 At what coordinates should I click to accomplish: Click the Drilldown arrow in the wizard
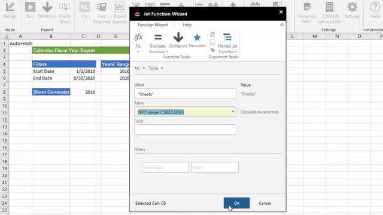tap(178, 37)
